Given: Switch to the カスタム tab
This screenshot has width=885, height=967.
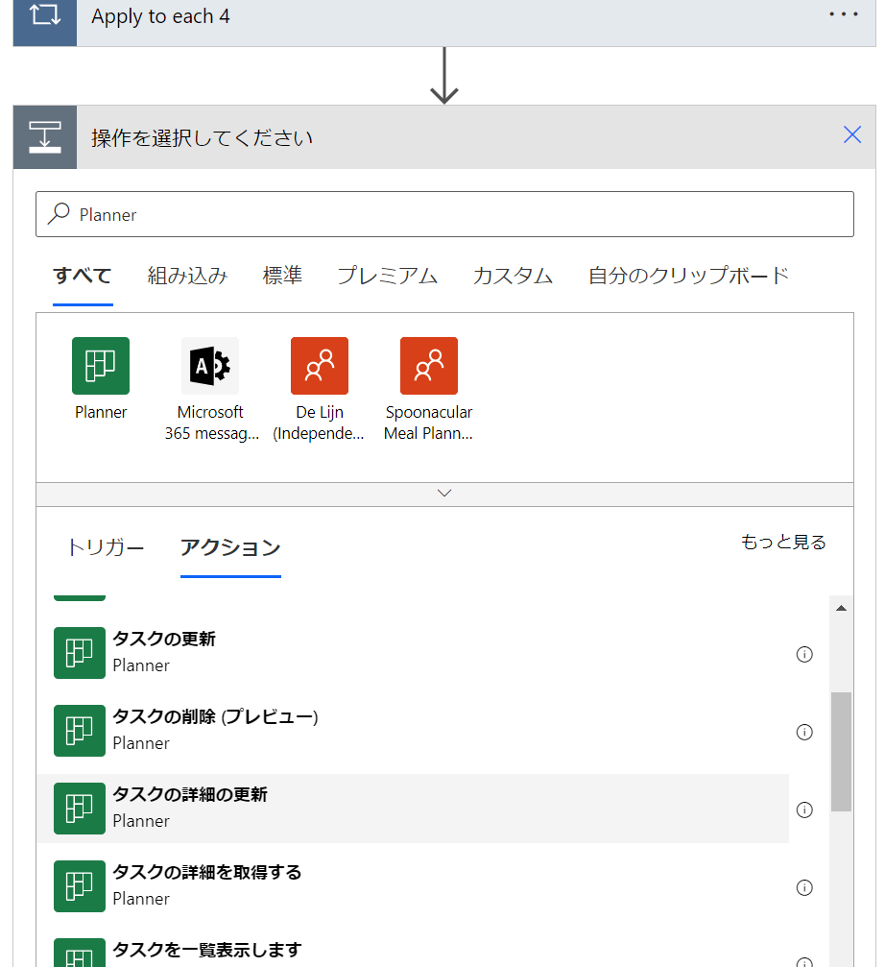Looking at the screenshot, I should coord(513,276).
